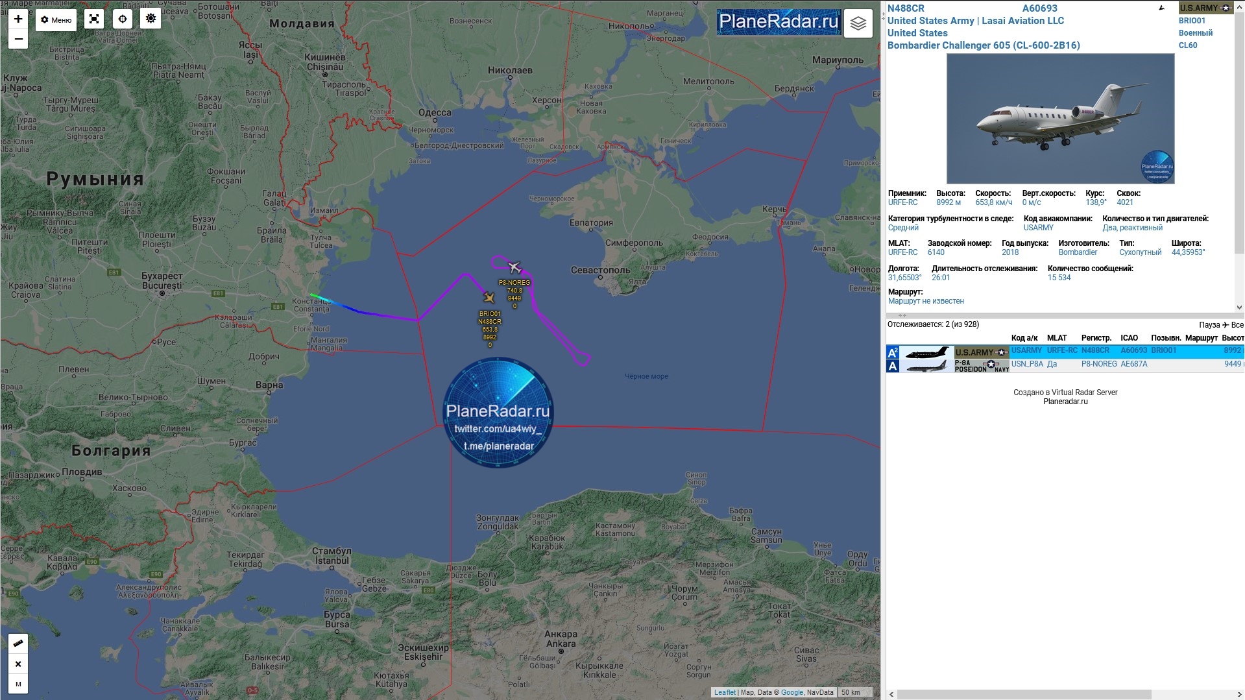Click AE687A ICAO cell

click(1134, 365)
